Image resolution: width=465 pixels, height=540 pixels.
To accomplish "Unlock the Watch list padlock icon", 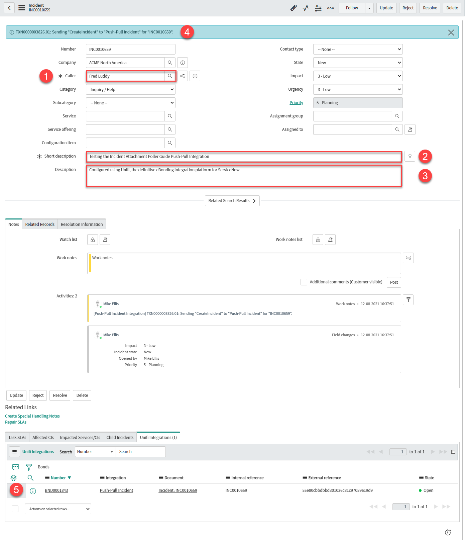I will [93, 240].
